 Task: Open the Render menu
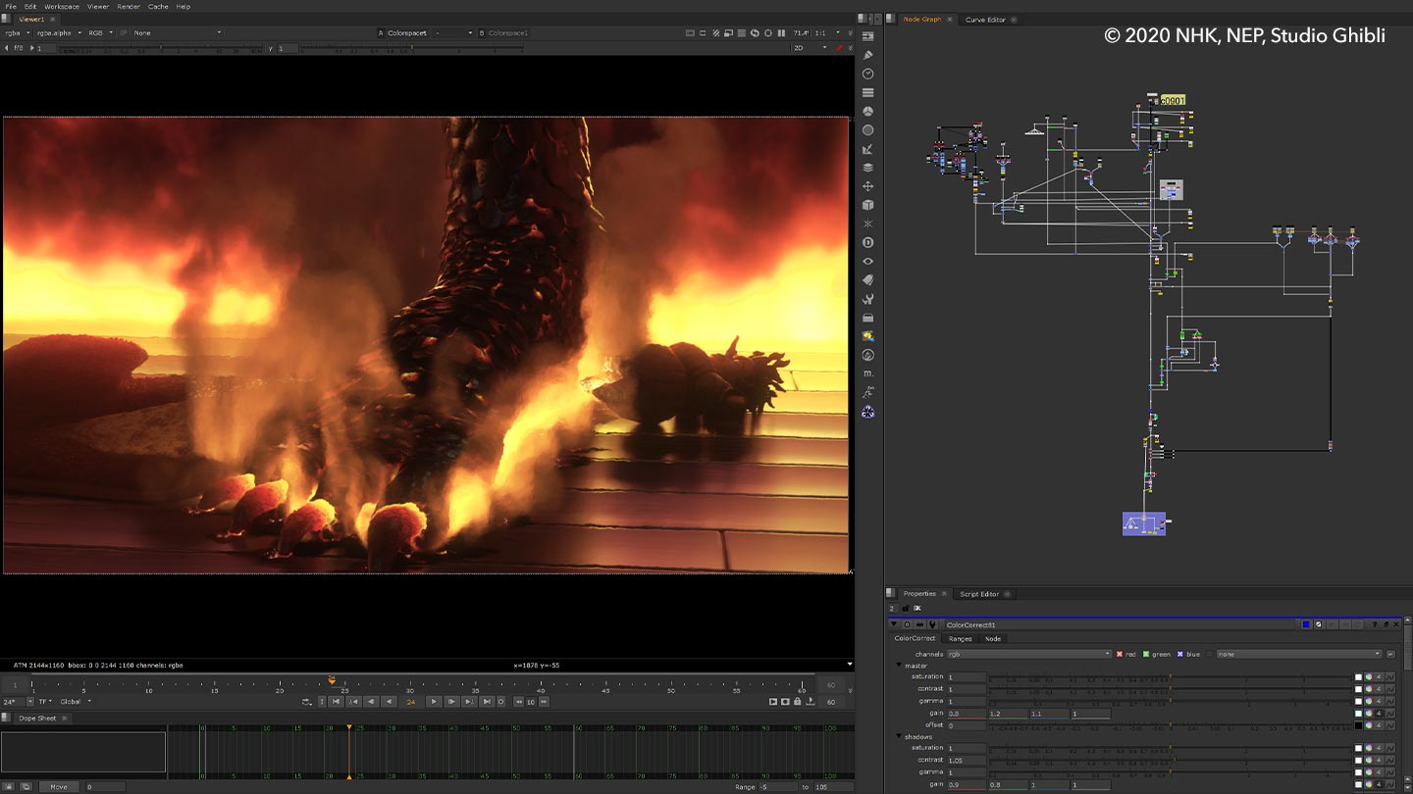[x=129, y=7]
